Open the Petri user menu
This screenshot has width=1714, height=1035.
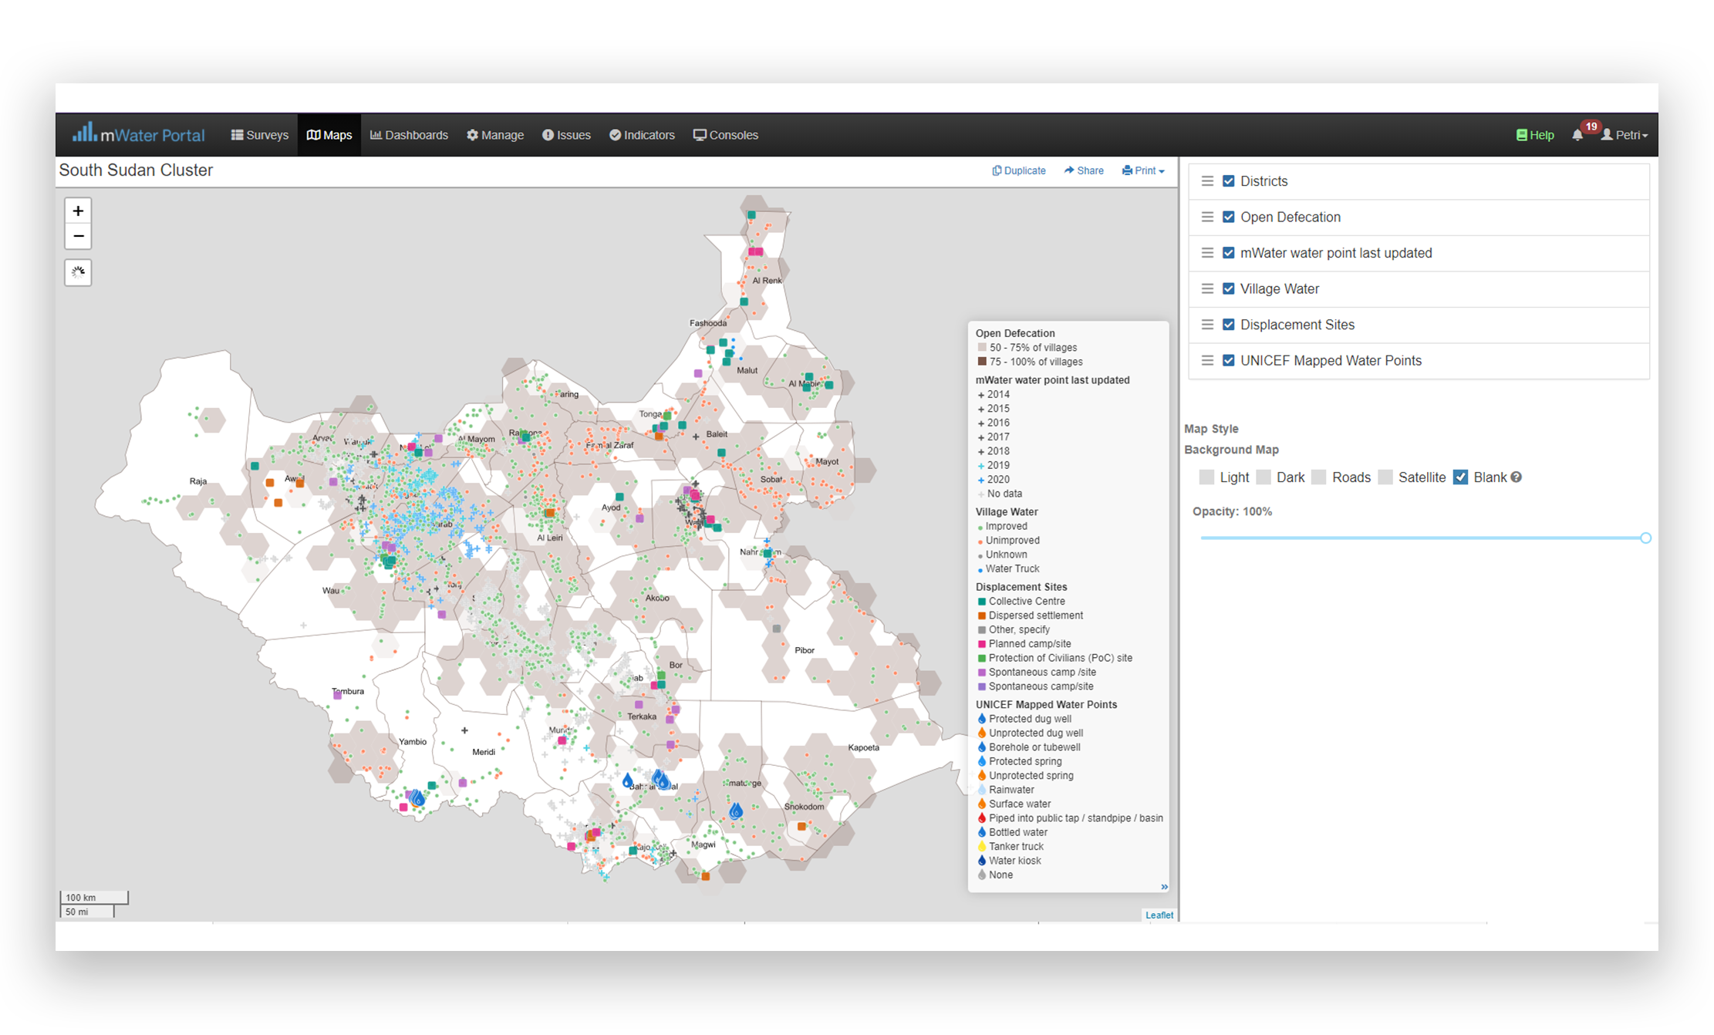pyautogui.click(x=1625, y=135)
